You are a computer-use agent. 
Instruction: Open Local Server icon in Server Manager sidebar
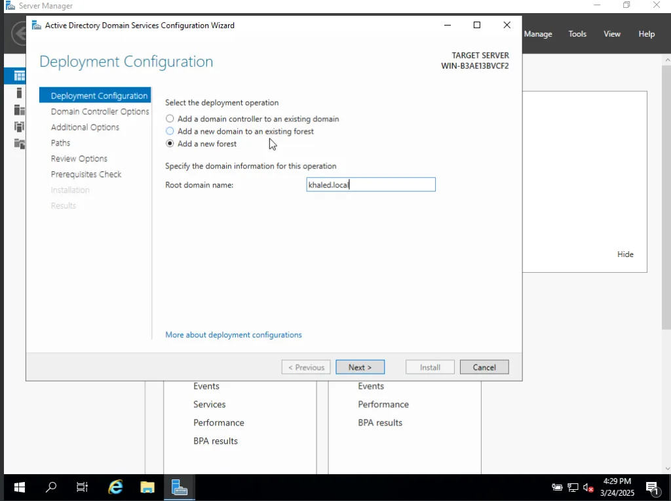click(x=19, y=93)
